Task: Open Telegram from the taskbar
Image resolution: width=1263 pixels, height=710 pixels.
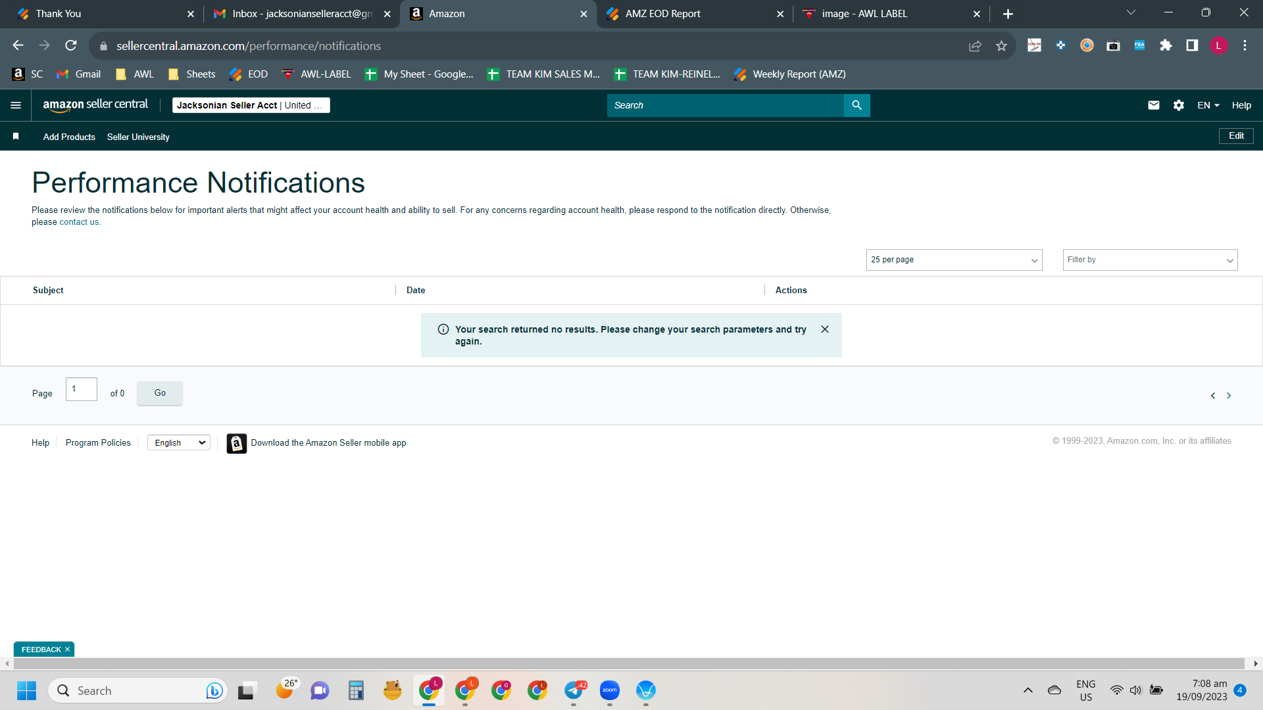Action: pyautogui.click(x=574, y=690)
